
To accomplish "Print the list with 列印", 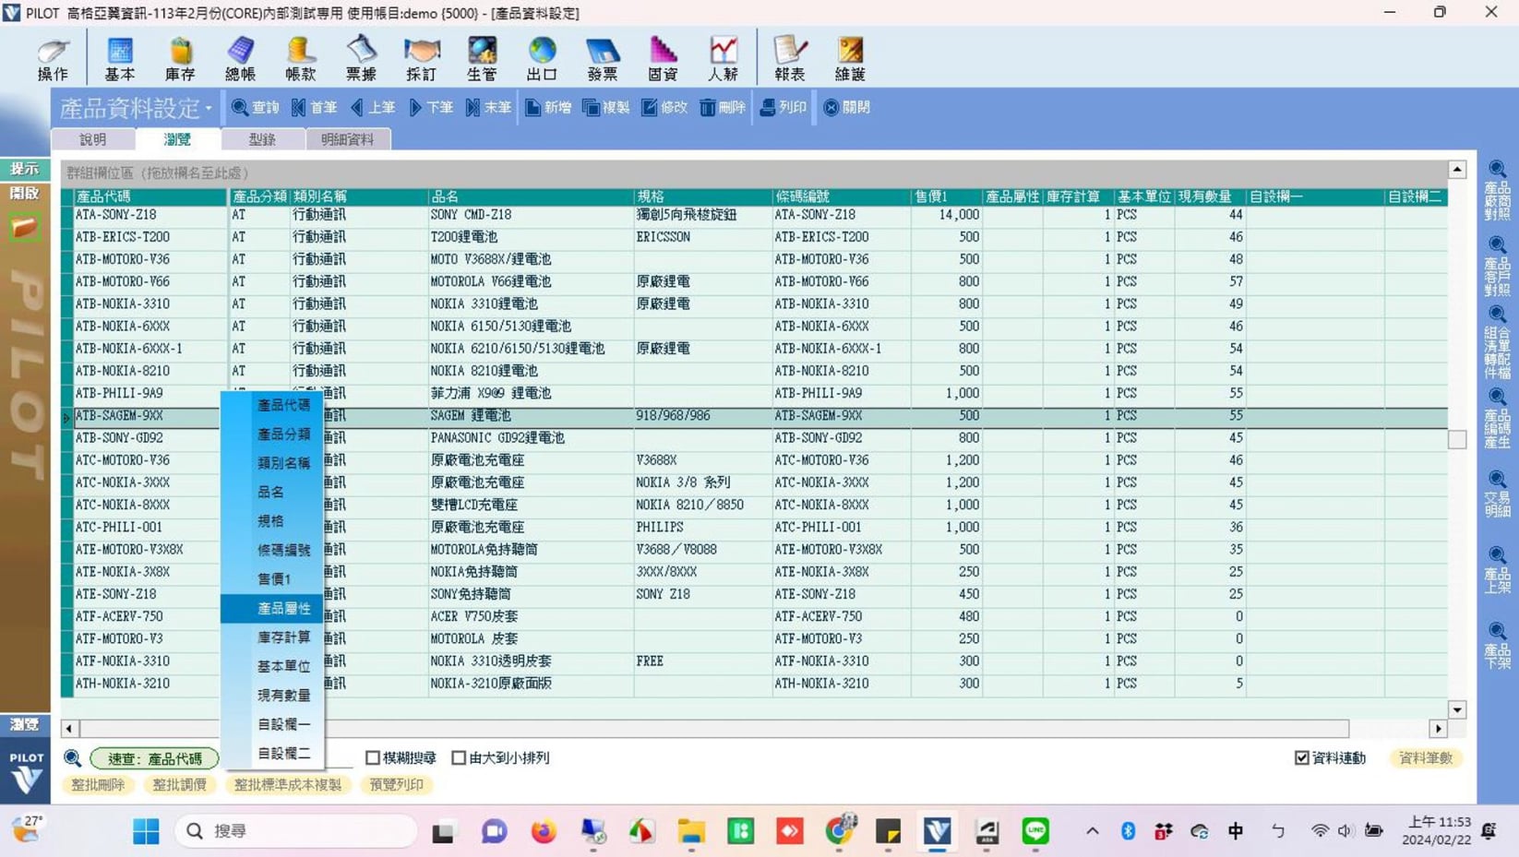I will coord(783,108).
